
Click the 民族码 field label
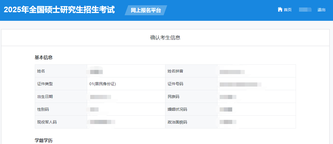tap(173, 97)
